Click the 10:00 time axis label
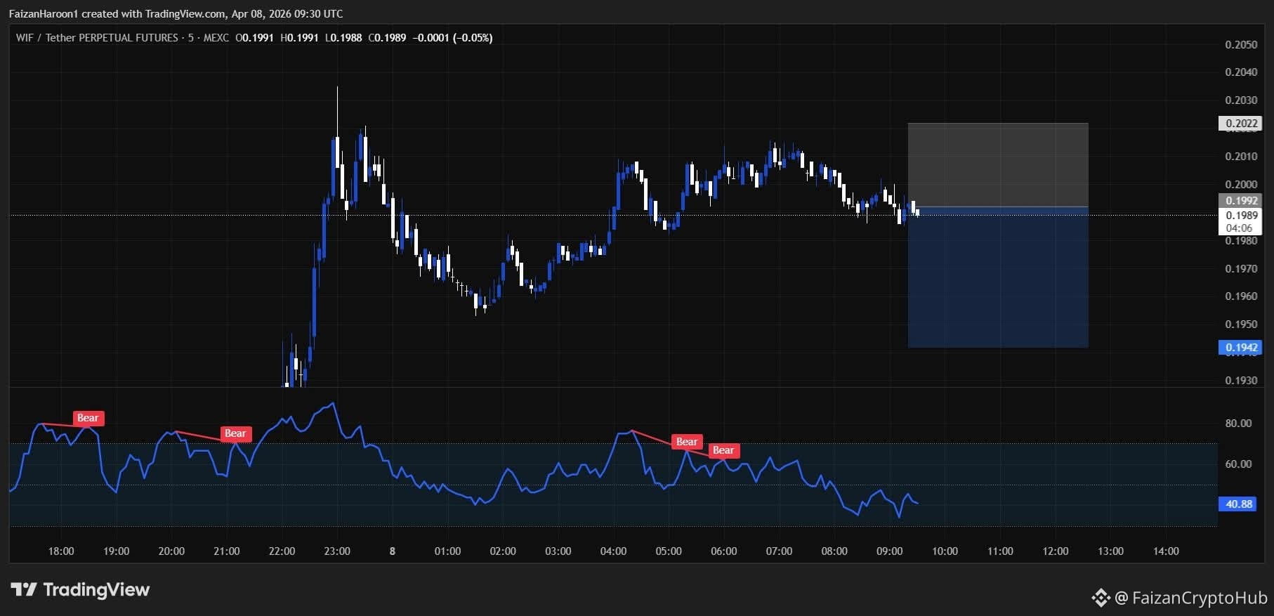The height and width of the screenshot is (616, 1274). coord(945,551)
